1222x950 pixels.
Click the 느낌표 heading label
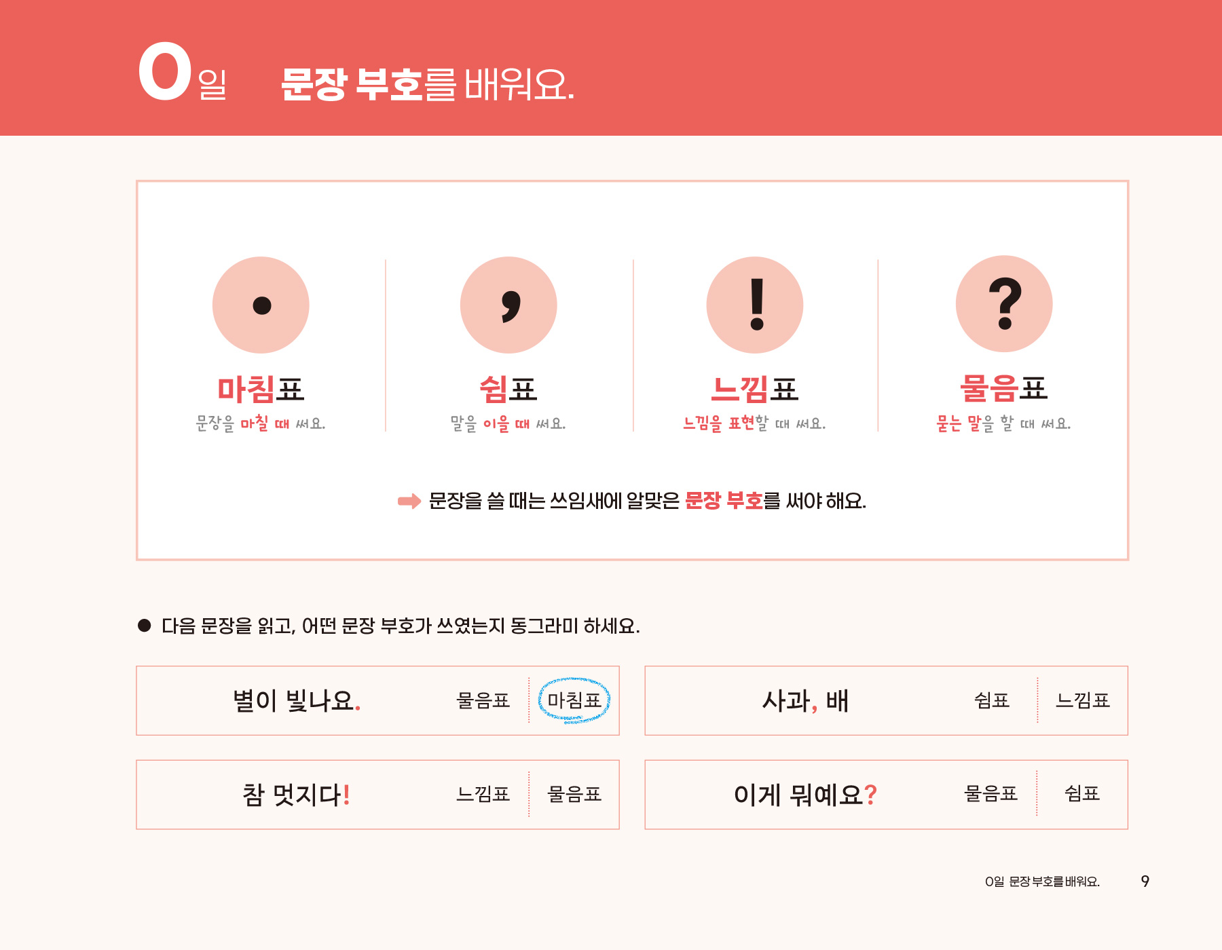(755, 389)
